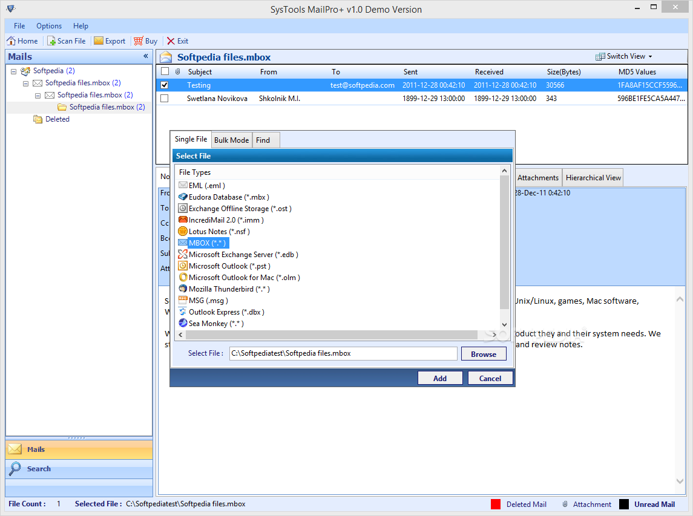Viewport: 693px width, 516px height.
Task: Click the Shkolnik M.I. sender cell
Action: point(280,98)
